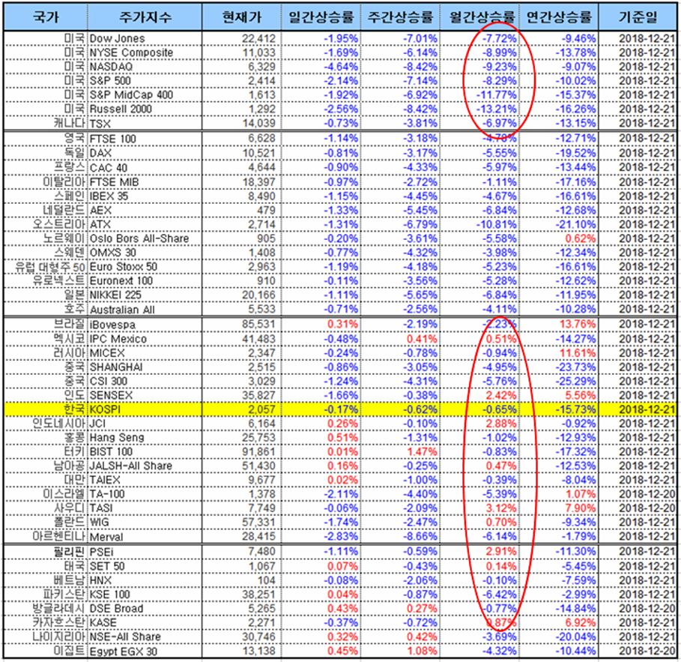Select the S&P 500 index cell
Screen dimensions: 681x662
145,81
